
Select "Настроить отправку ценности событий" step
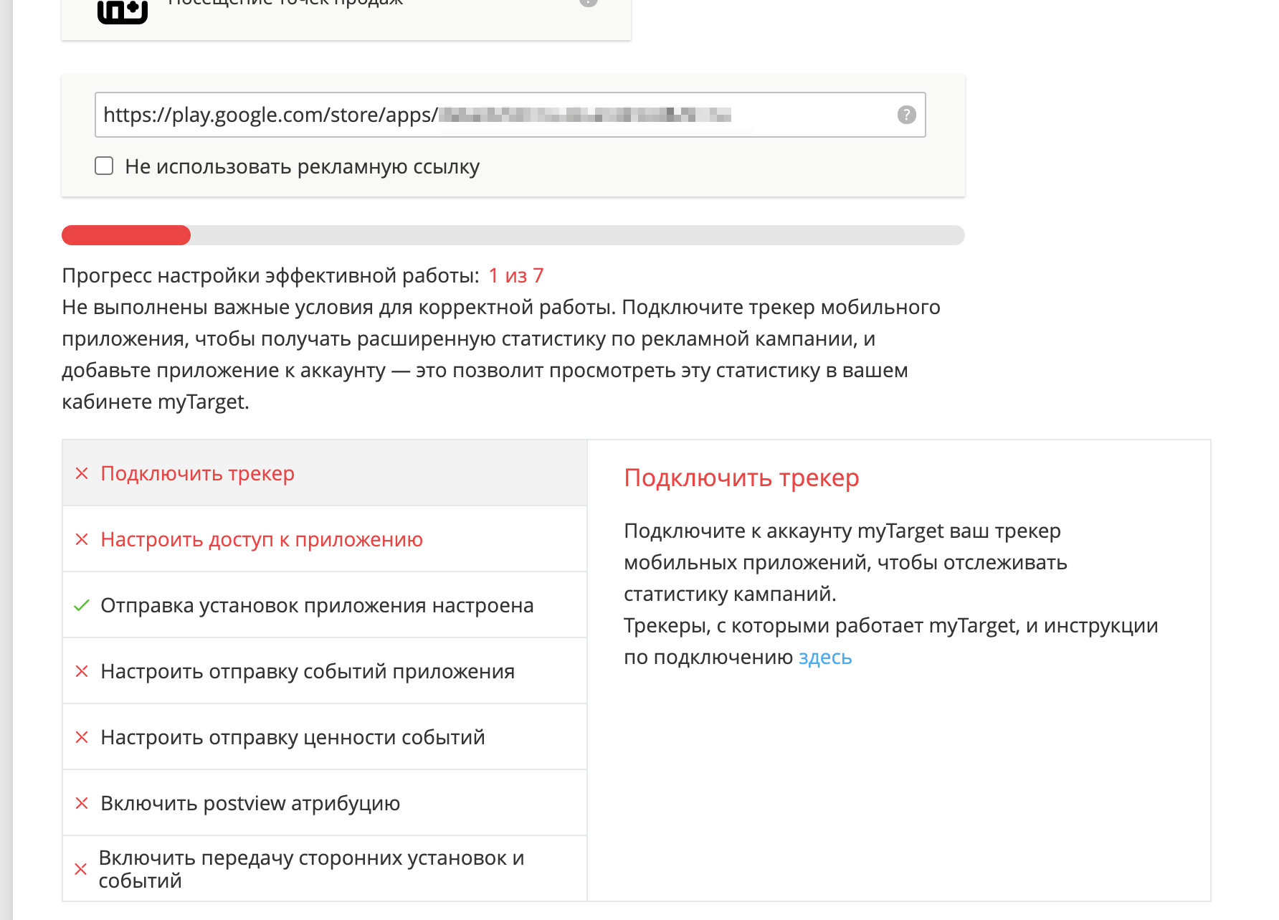point(293,737)
